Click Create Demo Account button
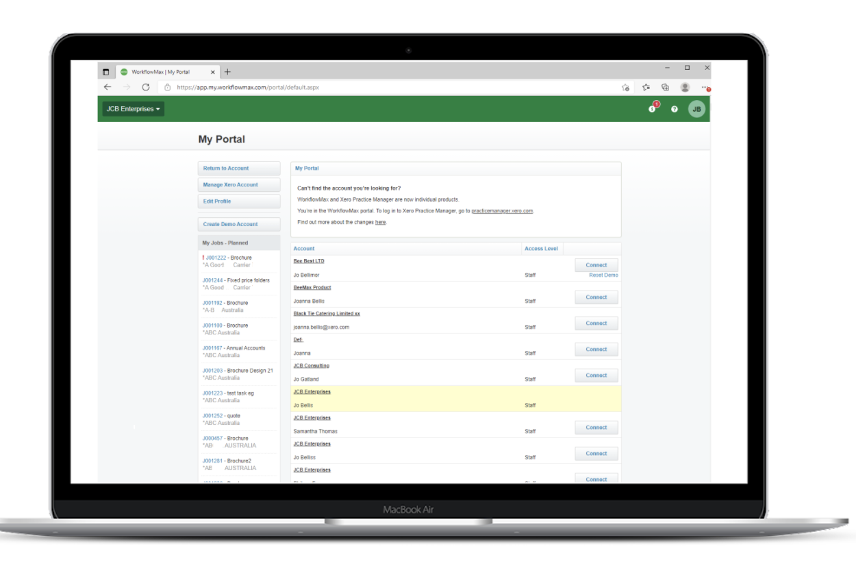Image resolution: width=856 pixels, height=577 pixels. pyautogui.click(x=239, y=224)
